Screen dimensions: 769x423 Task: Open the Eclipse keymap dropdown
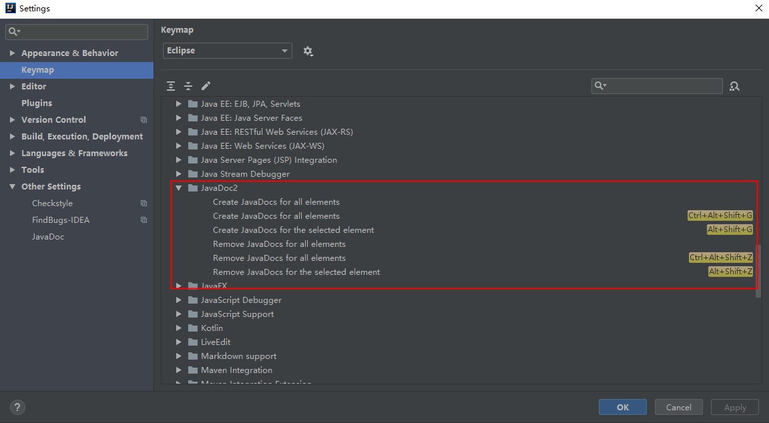pos(227,51)
